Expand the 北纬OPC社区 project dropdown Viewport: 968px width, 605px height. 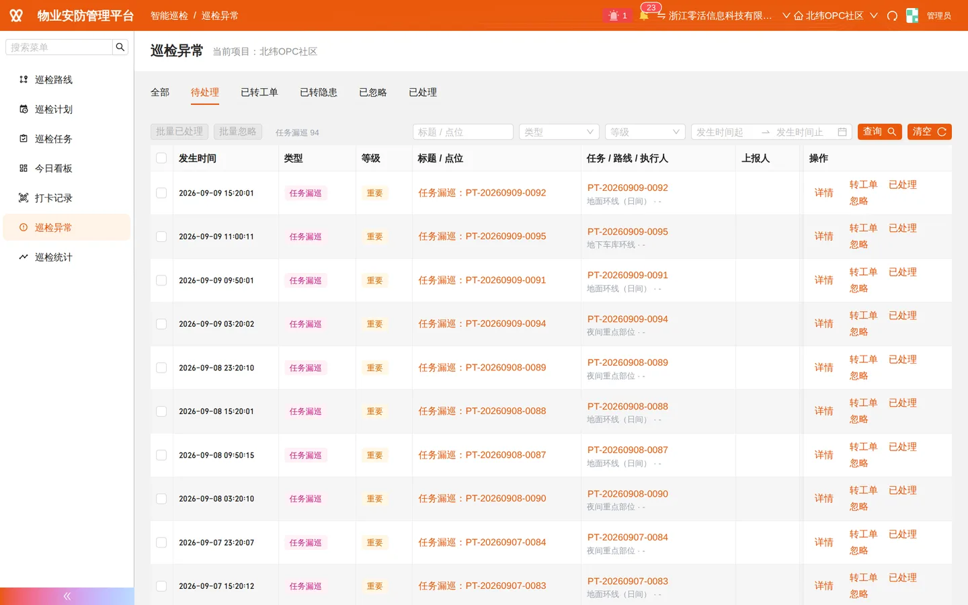click(874, 15)
